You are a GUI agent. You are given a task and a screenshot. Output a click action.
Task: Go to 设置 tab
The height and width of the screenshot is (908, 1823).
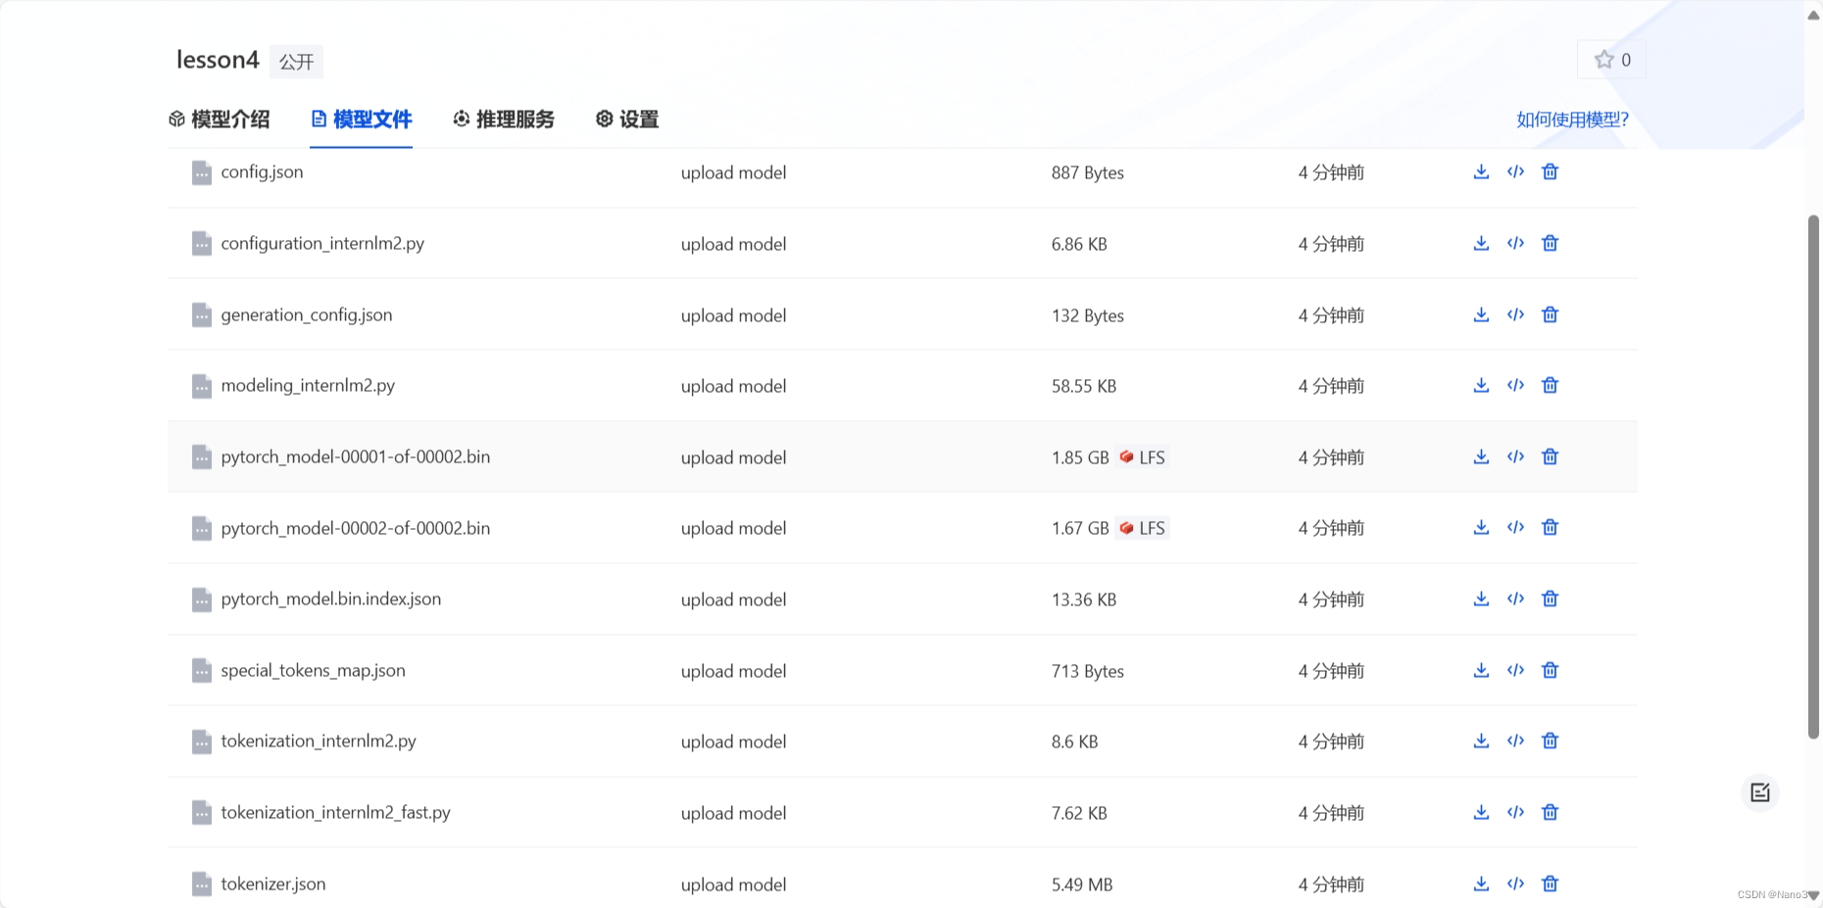627,119
